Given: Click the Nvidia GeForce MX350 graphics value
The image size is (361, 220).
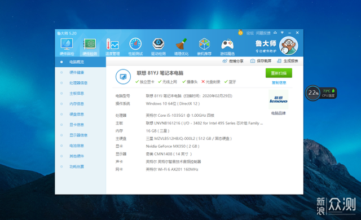Looking at the screenshot, I should click(x=173, y=146).
